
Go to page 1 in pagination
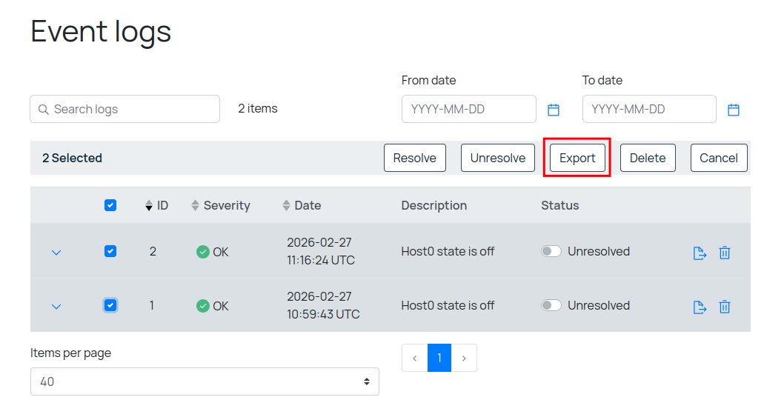(x=439, y=358)
